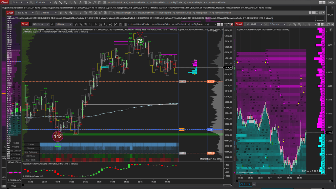Click red Chart button on NQ window
Image resolution: width=336 pixels, height=189 pixels.
25,24
